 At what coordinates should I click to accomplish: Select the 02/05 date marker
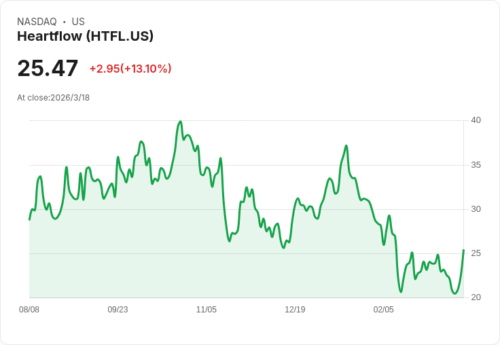(x=383, y=310)
